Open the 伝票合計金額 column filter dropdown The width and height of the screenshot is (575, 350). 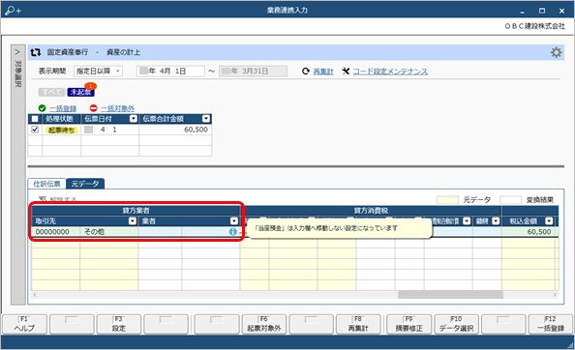tap(206, 119)
